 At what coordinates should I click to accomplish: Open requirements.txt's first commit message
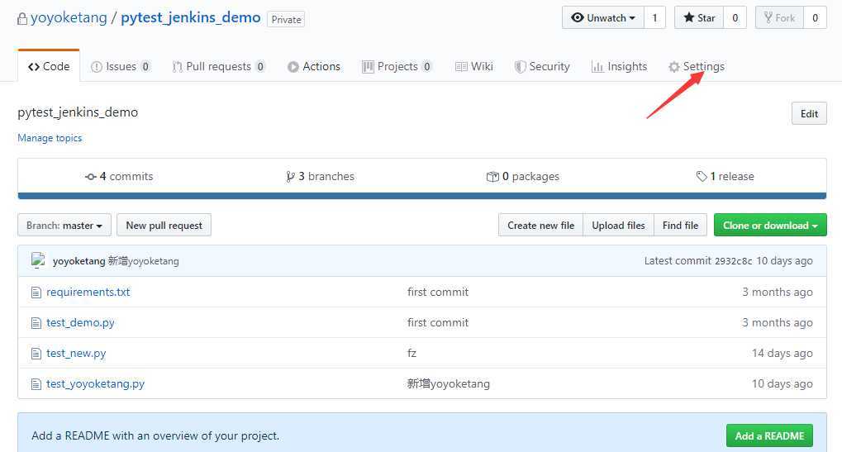tap(438, 292)
